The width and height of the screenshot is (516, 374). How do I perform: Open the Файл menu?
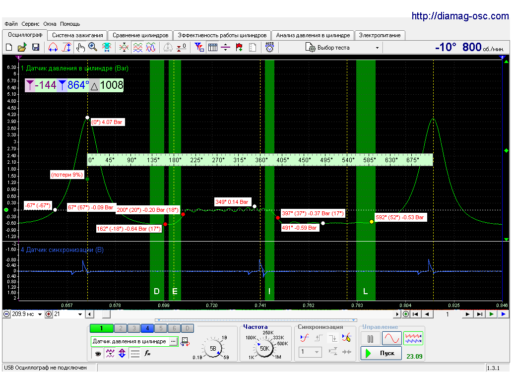[x=11, y=24]
